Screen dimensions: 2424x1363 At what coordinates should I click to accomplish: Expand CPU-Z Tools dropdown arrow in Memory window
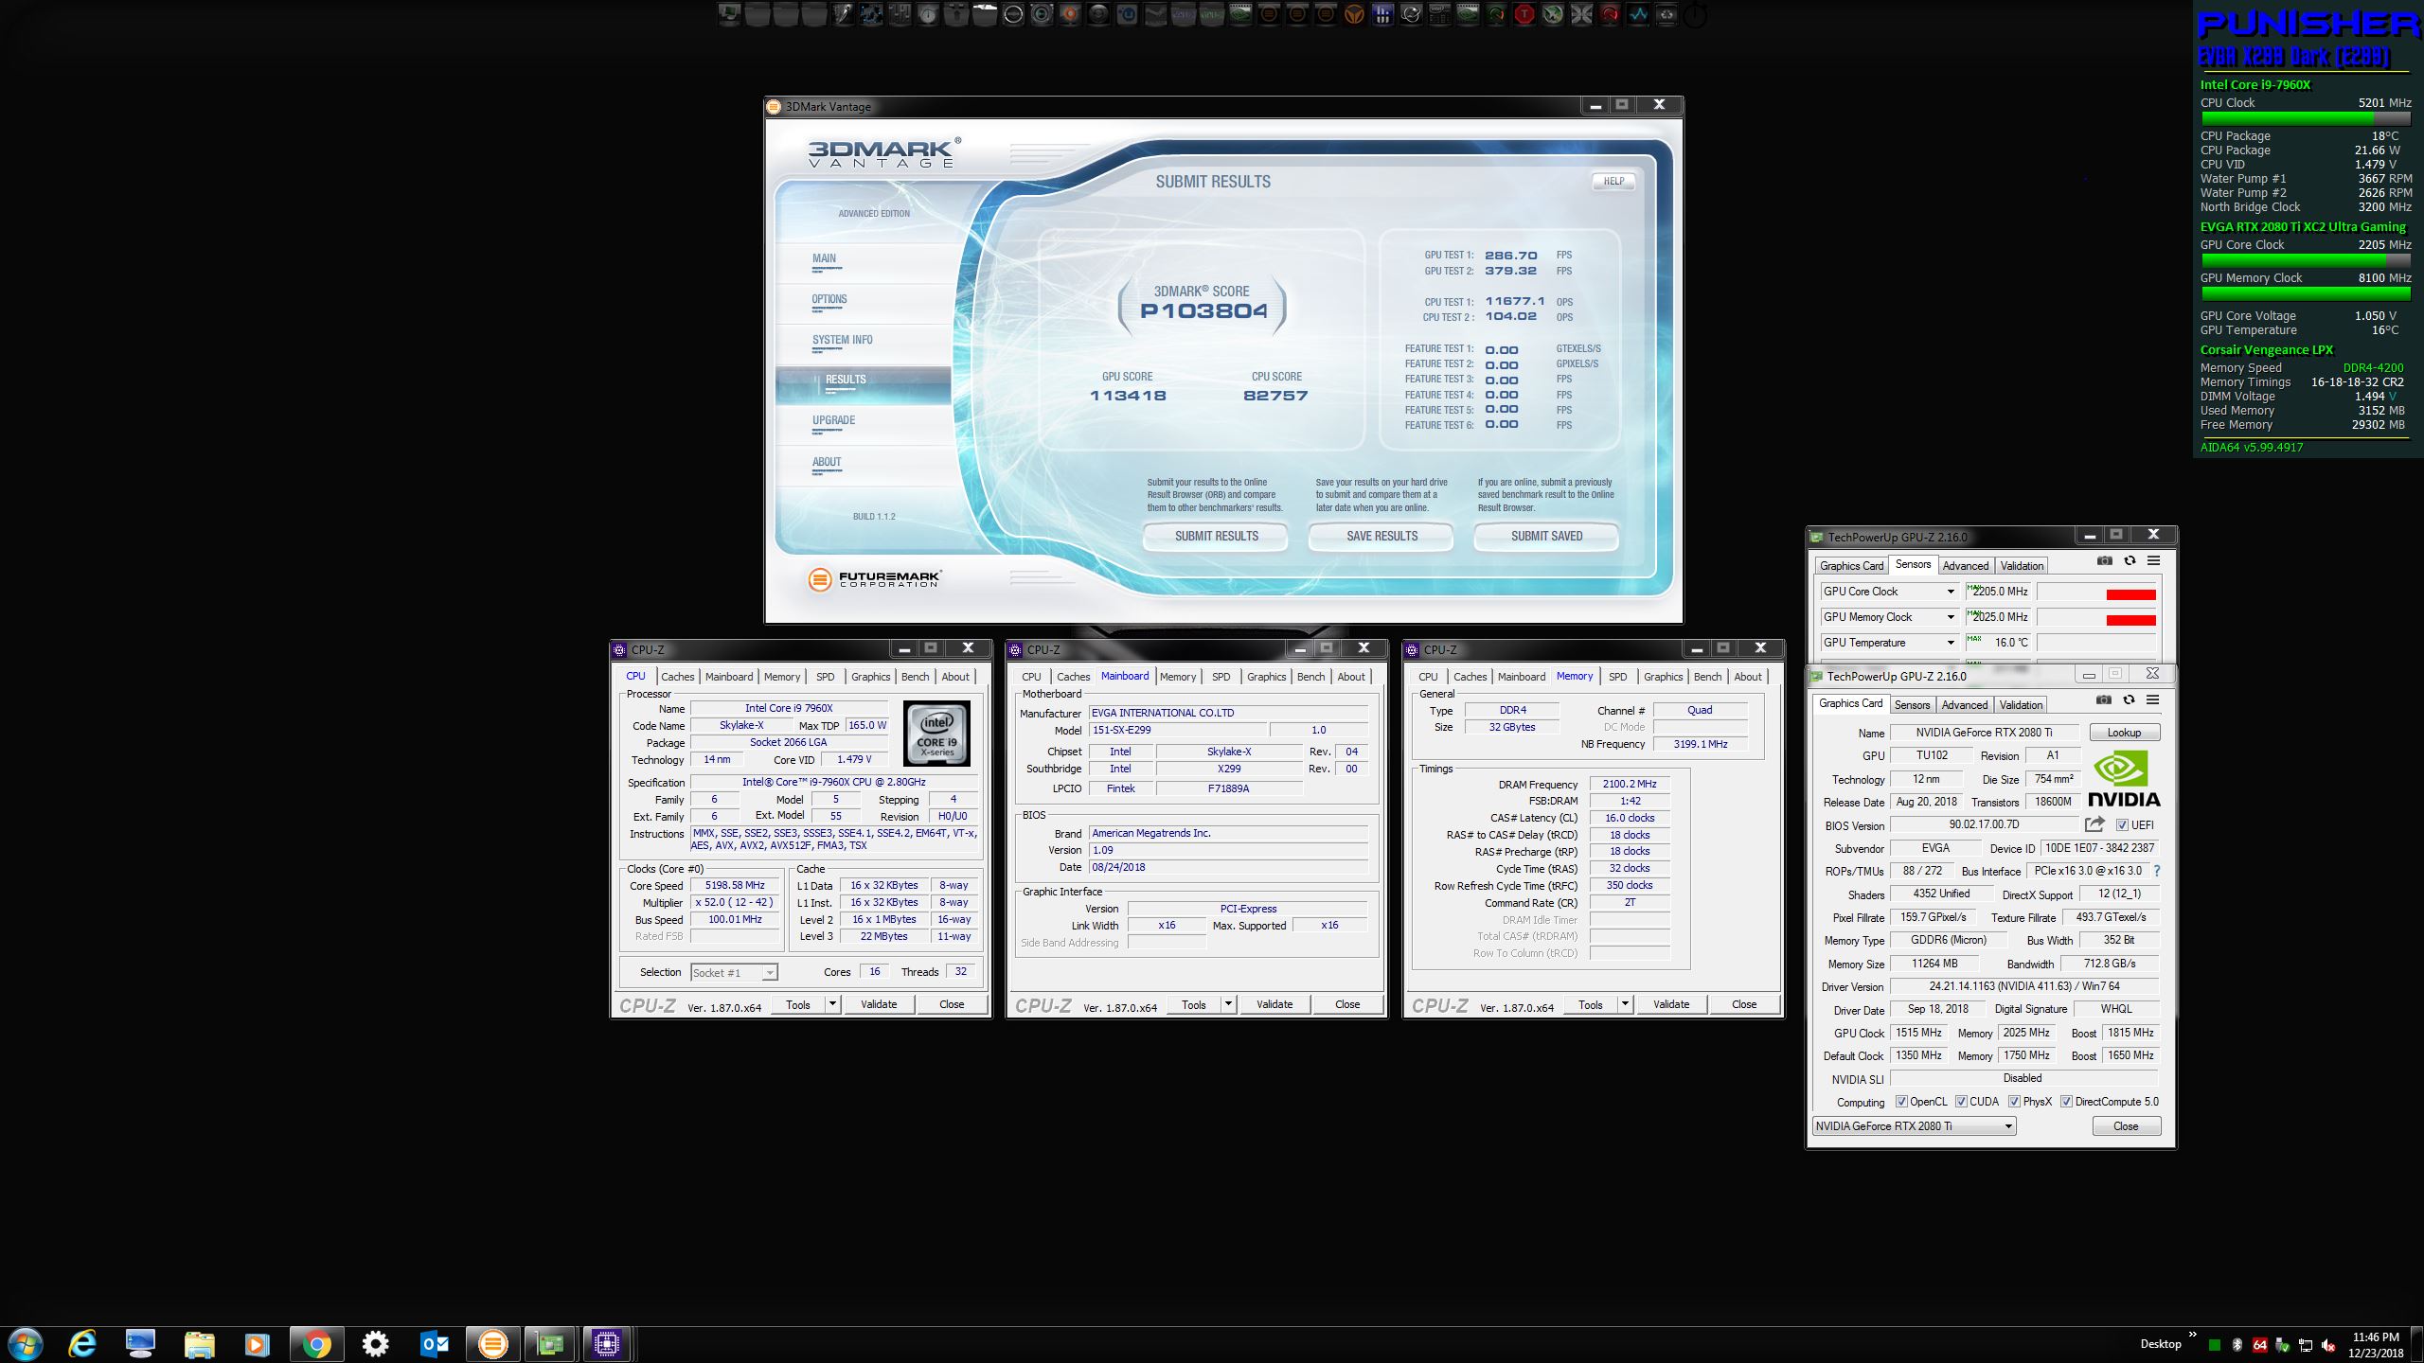pos(1625,1004)
